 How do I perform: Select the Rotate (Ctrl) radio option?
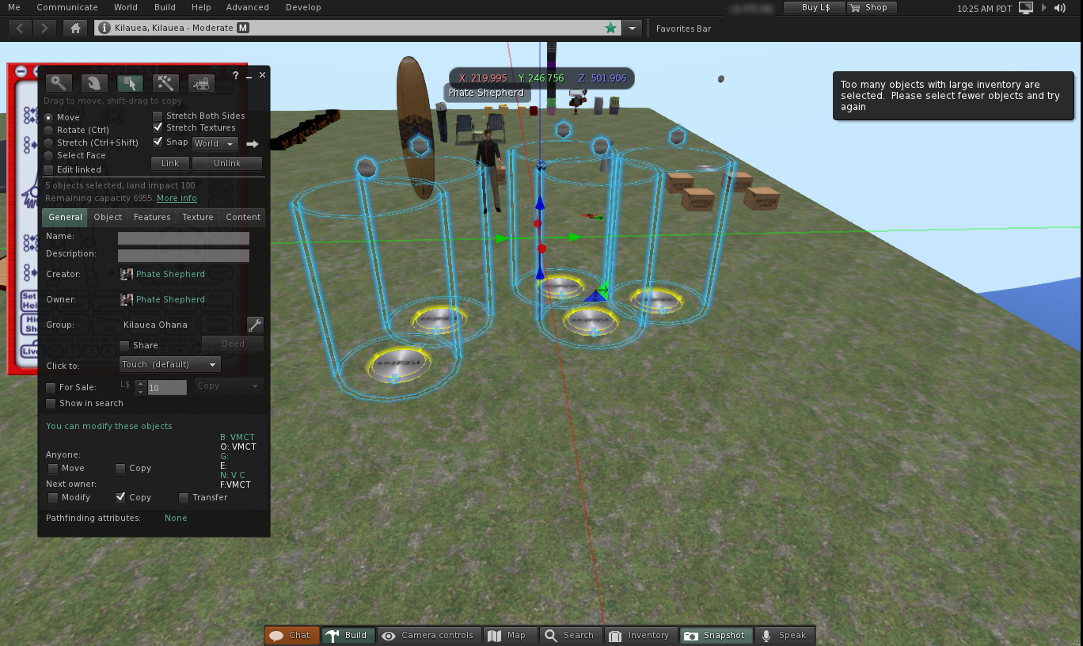pos(49,130)
